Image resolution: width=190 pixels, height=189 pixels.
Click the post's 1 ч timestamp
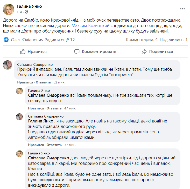[x=19, y=12]
